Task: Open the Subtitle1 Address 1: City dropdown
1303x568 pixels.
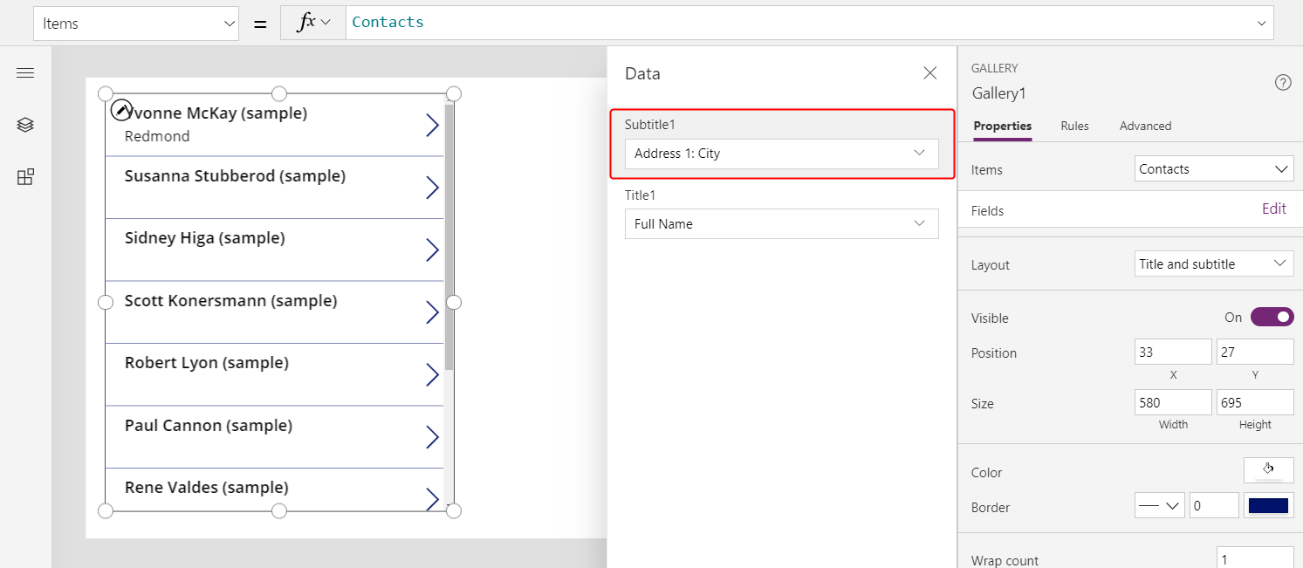Action: [x=782, y=154]
